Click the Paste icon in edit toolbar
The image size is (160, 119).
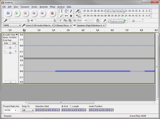point(70,21)
